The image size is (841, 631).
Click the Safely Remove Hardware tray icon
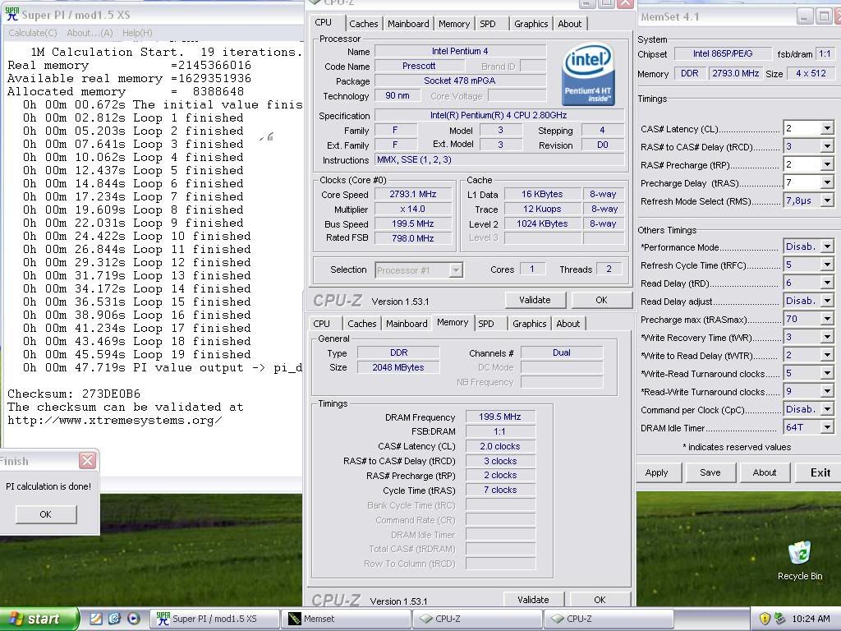coord(779,619)
